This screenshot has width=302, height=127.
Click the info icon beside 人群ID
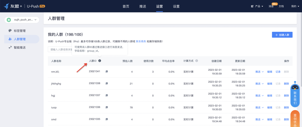(100, 61)
